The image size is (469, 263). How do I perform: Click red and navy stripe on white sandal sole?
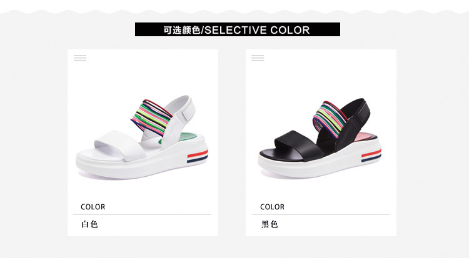click(198, 156)
